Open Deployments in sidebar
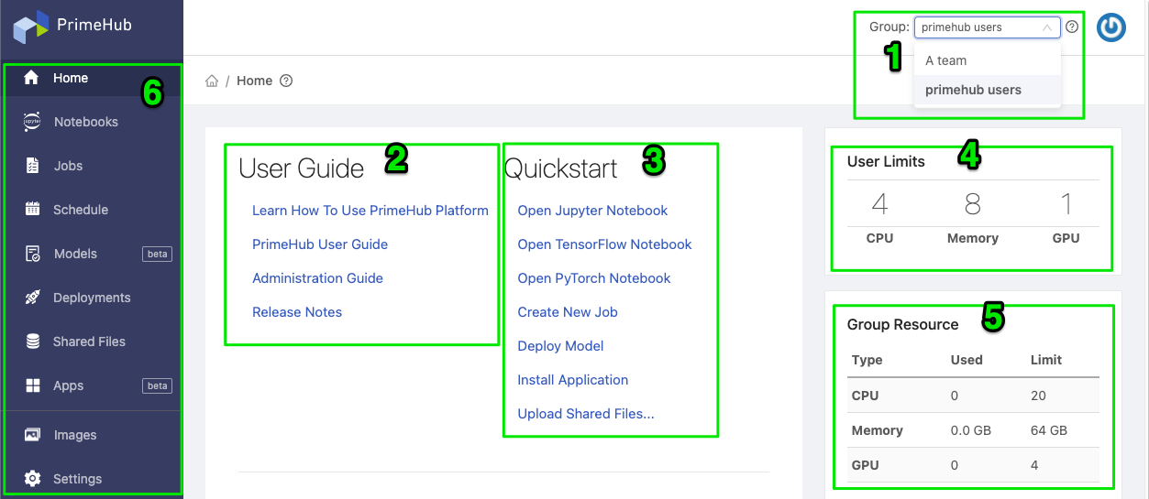This screenshot has width=1149, height=499. 92,298
